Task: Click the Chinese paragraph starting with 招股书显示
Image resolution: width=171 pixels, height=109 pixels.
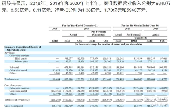Action: (x=86, y=7)
